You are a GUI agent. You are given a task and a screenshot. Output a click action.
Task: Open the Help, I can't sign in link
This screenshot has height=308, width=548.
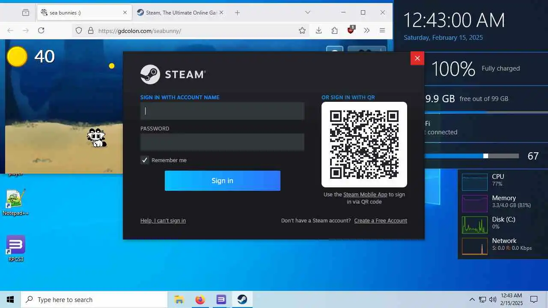(x=163, y=221)
